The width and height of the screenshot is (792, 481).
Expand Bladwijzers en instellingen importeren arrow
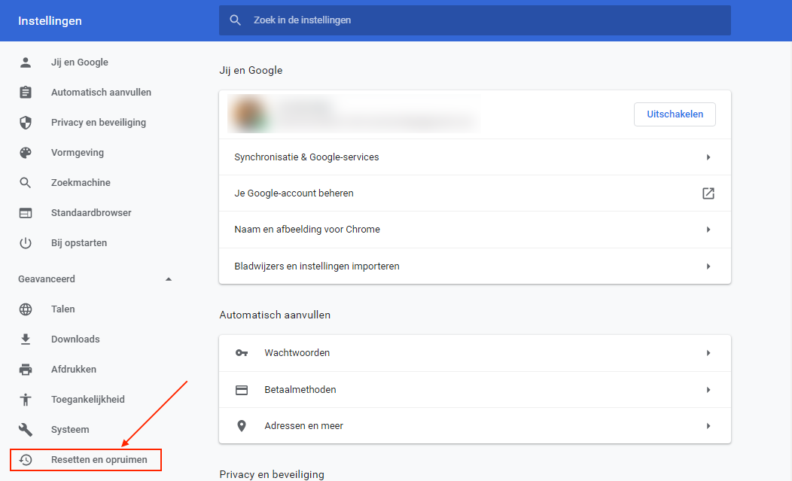point(708,266)
